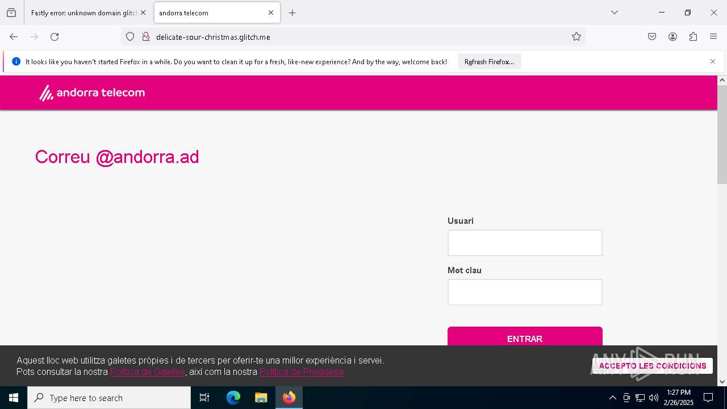
Task: Dismiss the Firefox refresh notification bar
Action: tap(713, 61)
